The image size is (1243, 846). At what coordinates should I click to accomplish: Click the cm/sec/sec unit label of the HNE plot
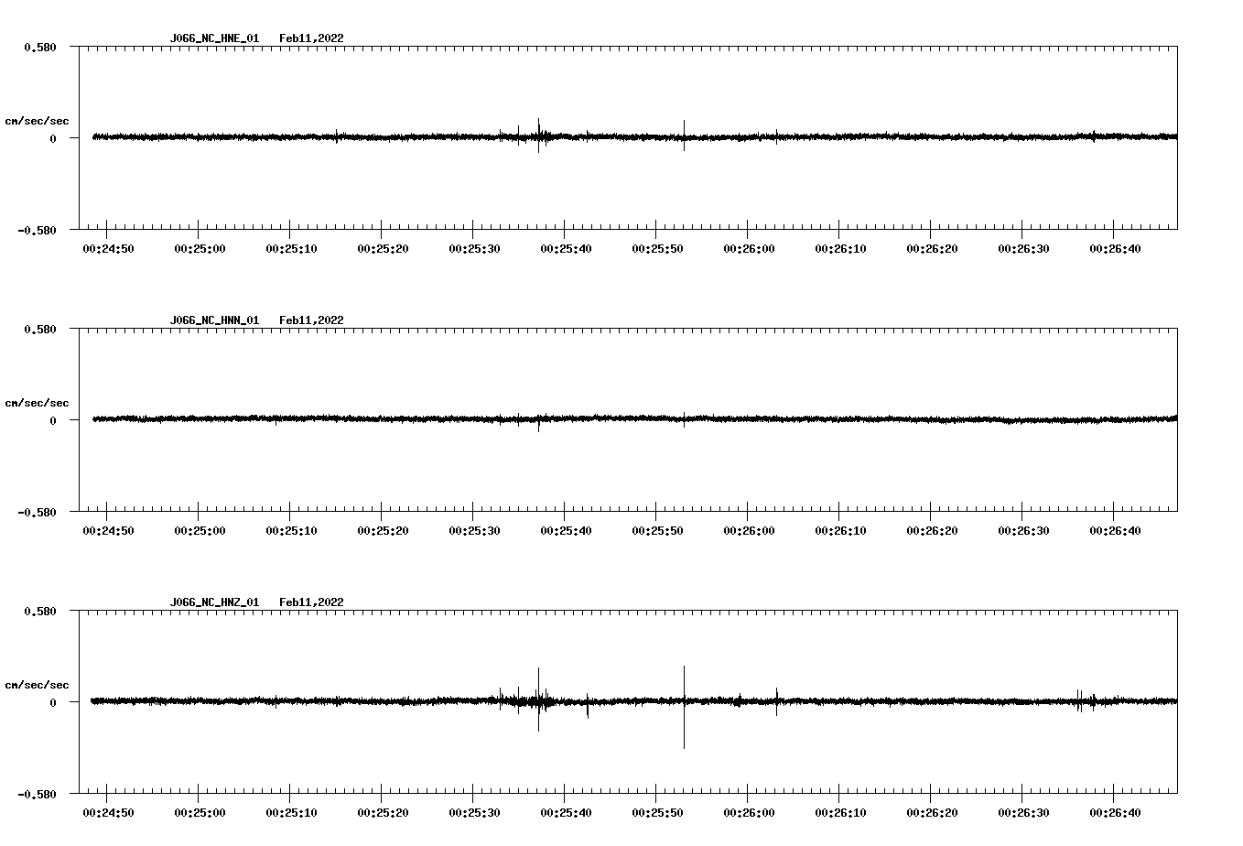tap(37, 121)
